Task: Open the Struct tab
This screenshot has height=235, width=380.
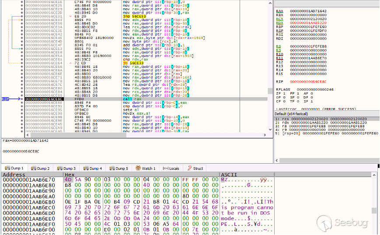Action: tap(195, 168)
